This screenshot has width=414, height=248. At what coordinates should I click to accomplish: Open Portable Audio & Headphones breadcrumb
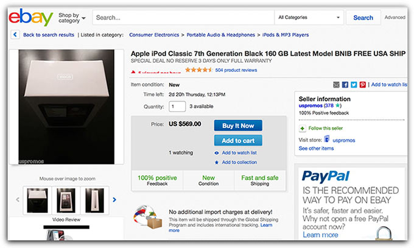[x=220, y=35]
